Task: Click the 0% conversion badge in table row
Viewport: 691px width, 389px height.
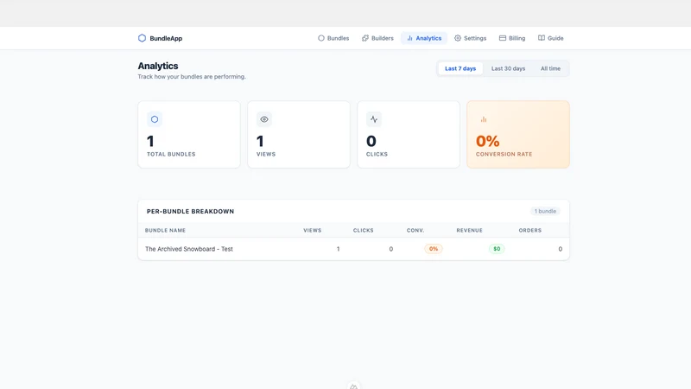Action: 434,249
